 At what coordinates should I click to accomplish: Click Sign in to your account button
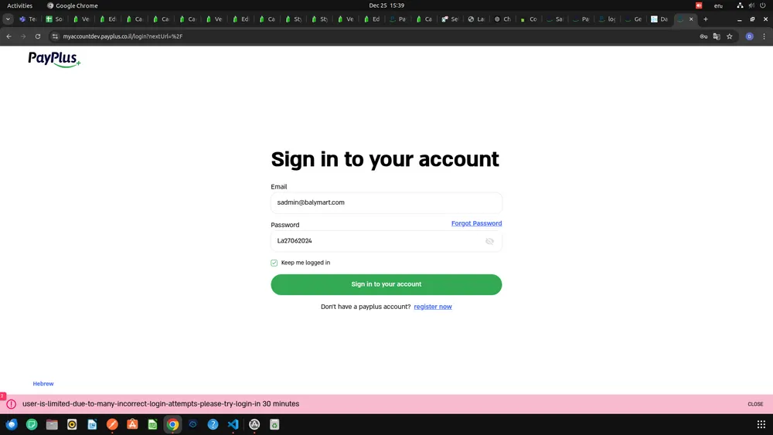(386, 284)
